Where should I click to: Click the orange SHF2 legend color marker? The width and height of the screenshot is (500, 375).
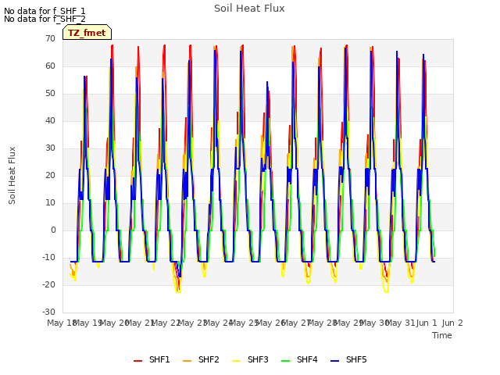pos(187,361)
